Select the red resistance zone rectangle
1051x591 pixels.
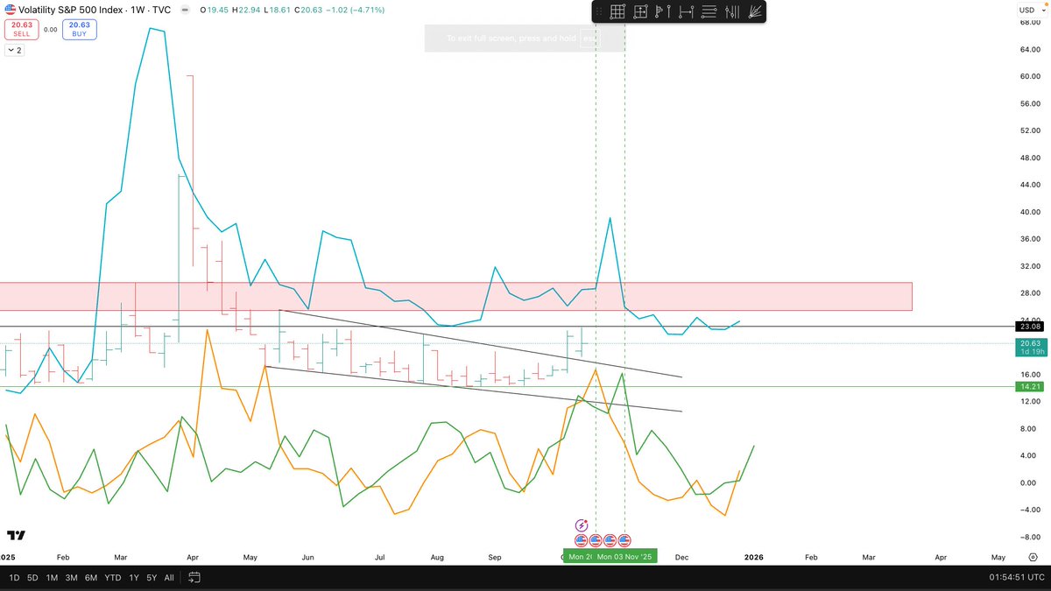[455, 296]
